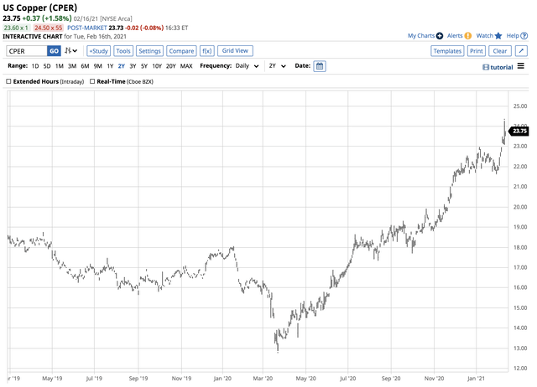Open the Date calendar picker icon

point(320,66)
